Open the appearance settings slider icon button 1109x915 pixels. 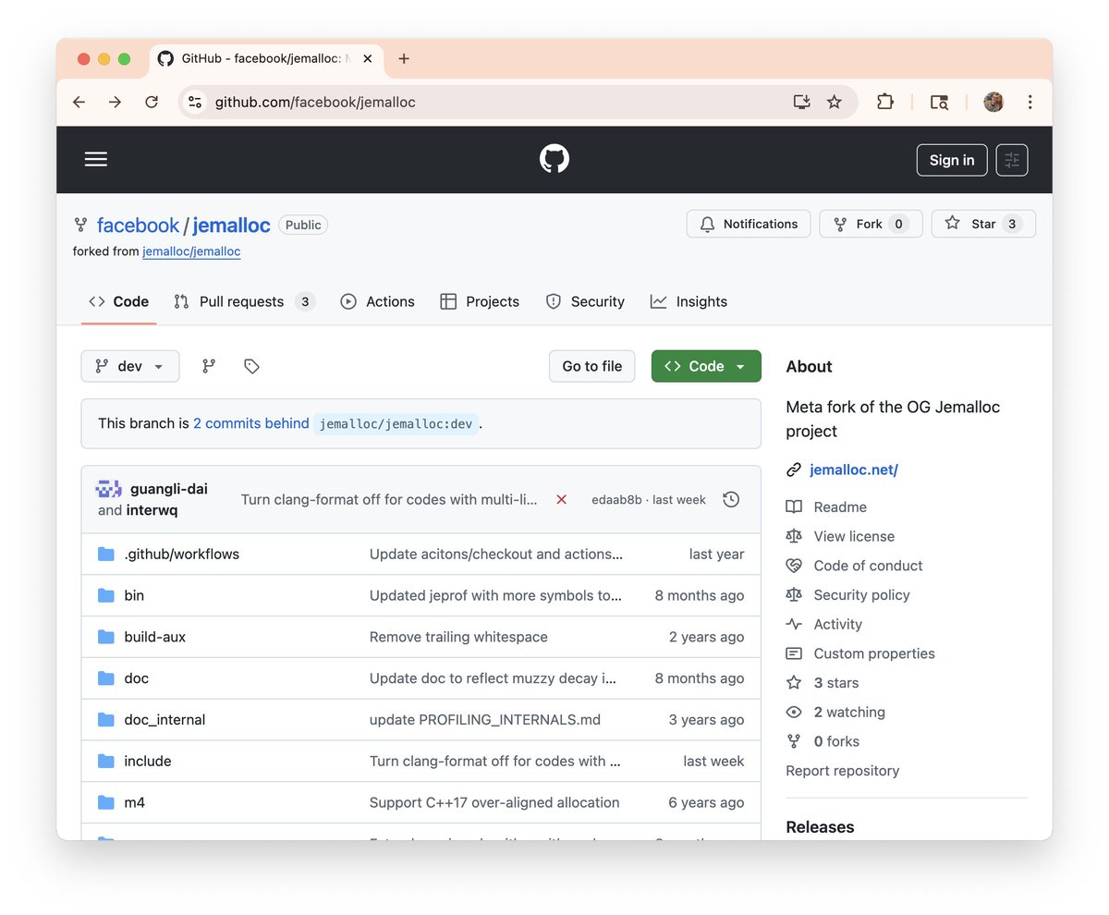pos(1012,160)
